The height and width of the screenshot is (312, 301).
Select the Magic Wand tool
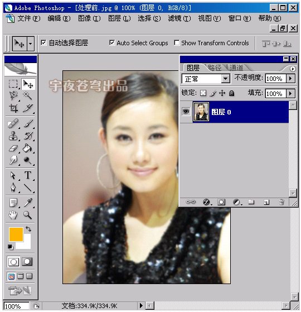[28, 96]
